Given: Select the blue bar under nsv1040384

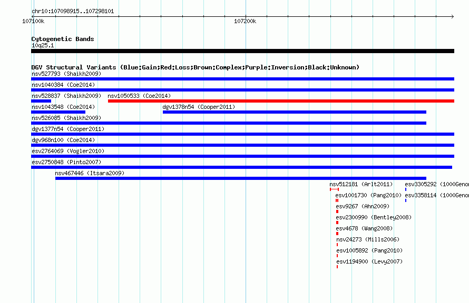Looking at the screenshot, I should (x=242, y=90).
